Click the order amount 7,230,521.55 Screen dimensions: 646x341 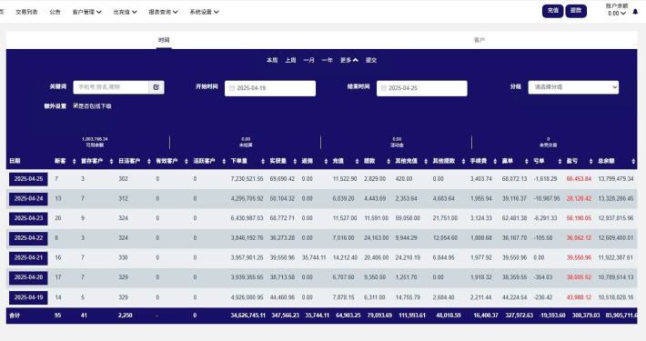[x=247, y=179]
